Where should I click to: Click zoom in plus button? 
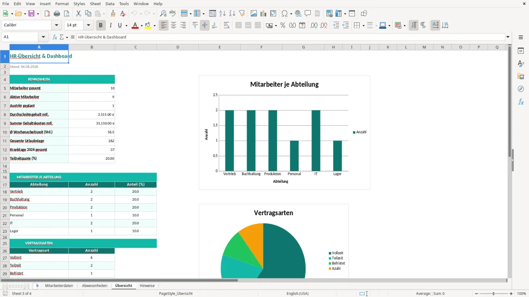click(511, 293)
